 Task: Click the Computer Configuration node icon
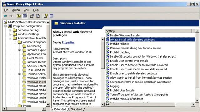point(10,26)
